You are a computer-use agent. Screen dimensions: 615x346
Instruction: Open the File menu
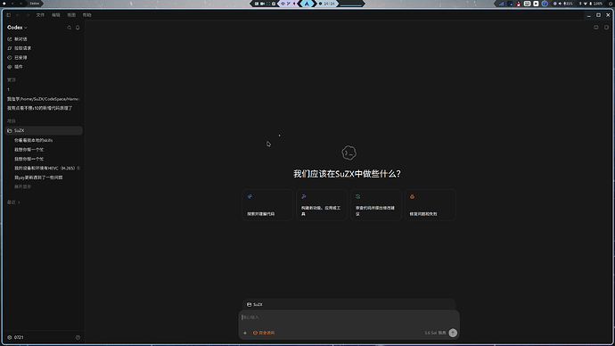pyautogui.click(x=40, y=15)
